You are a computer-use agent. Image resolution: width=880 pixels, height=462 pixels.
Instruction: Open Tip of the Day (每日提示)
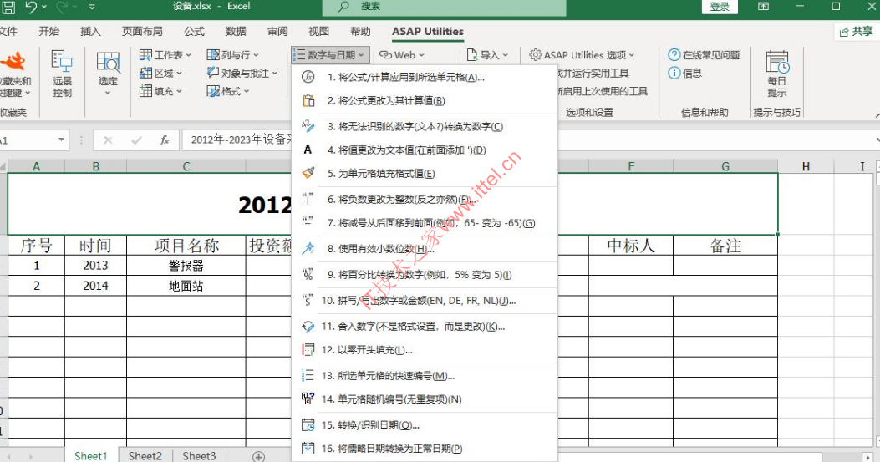point(777,74)
